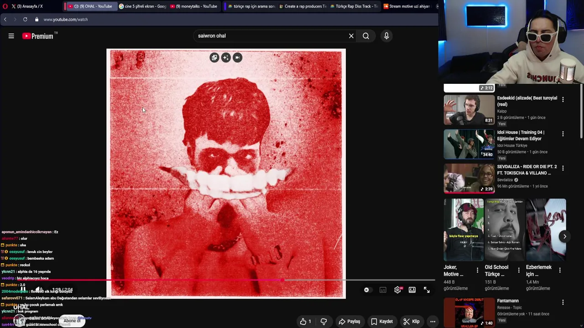Run search with the magnifier button
584x328 pixels.
[366, 36]
